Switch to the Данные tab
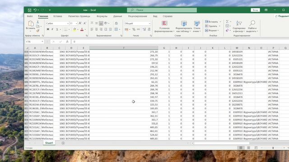 tap(117, 16)
